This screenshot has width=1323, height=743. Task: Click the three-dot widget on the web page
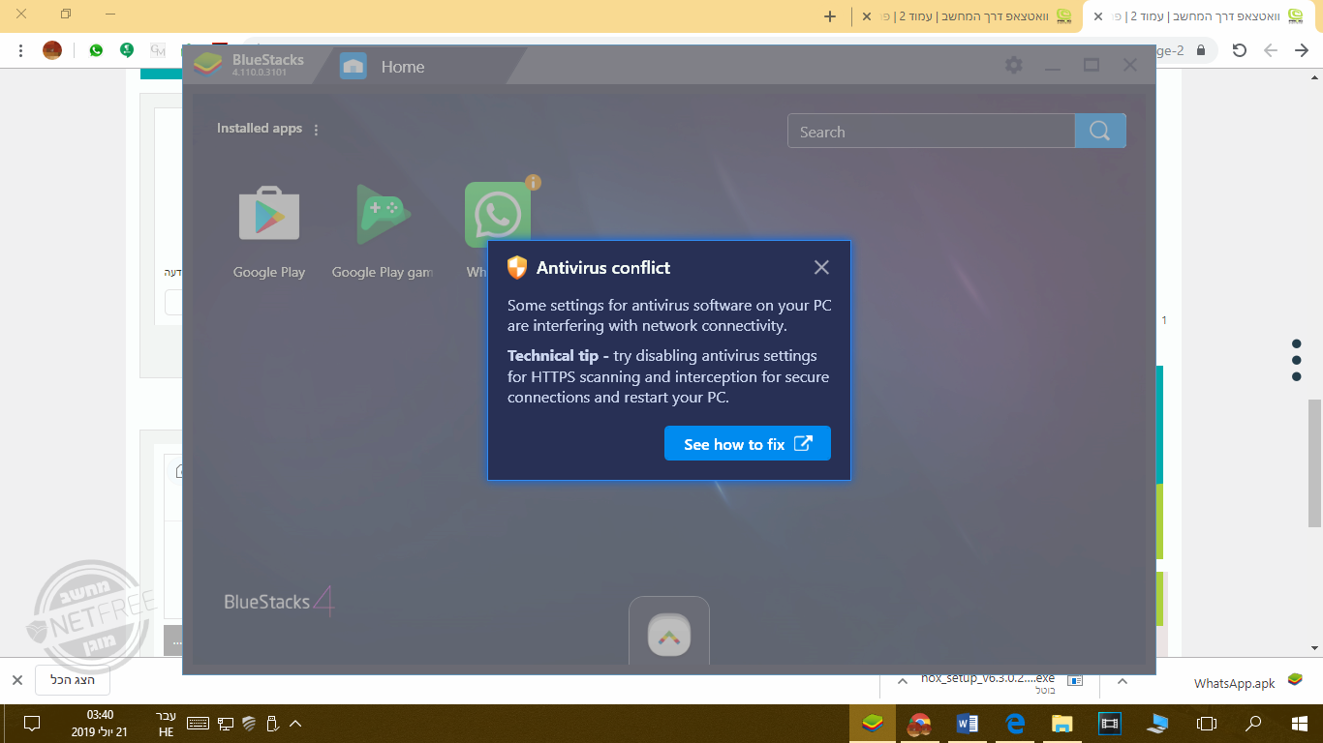[x=1296, y=360]
